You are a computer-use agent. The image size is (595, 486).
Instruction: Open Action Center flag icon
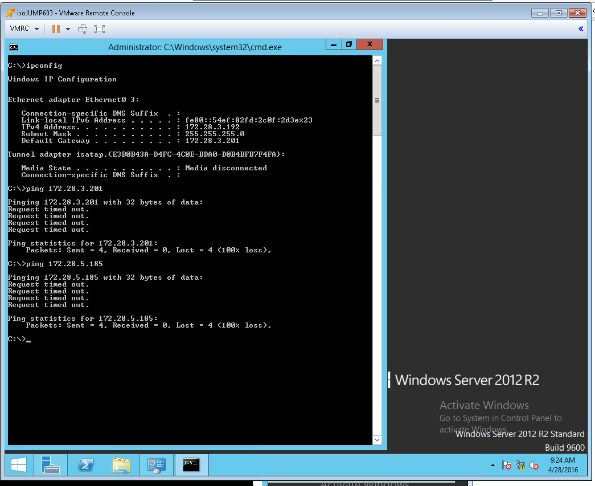[x=506, y=465]
